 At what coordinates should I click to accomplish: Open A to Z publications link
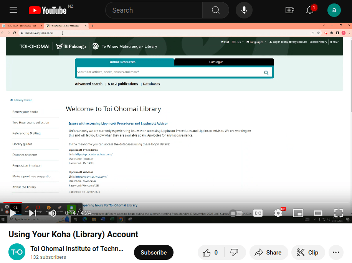point(123,84)
